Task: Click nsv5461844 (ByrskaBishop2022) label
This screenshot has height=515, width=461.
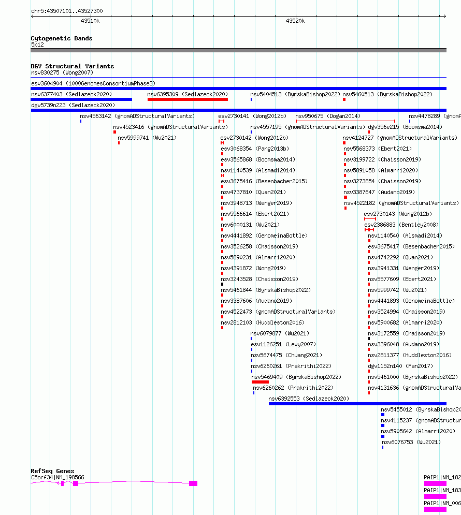Action: 266,289
